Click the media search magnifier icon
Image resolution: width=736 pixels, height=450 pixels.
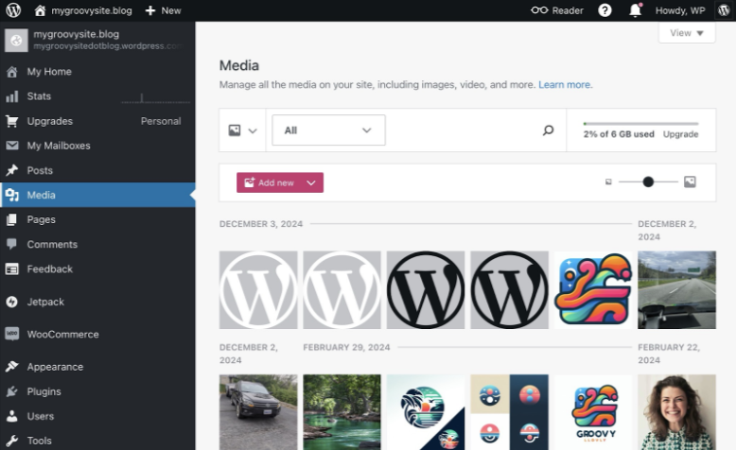click(x=548, y=130)
